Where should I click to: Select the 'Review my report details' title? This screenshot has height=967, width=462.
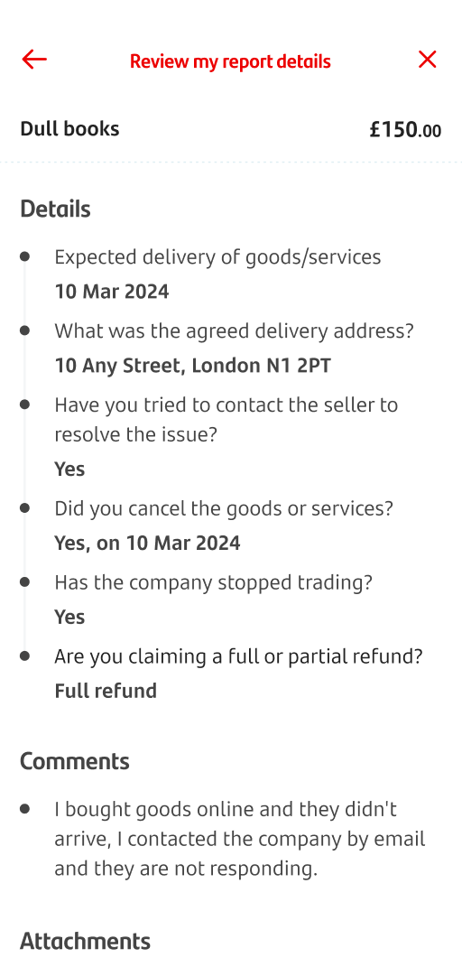230,61
